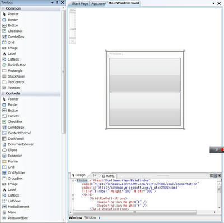Collapse the Common toolbox section
The height and width of the screenshot is (223, 224).
click(3, 8)
